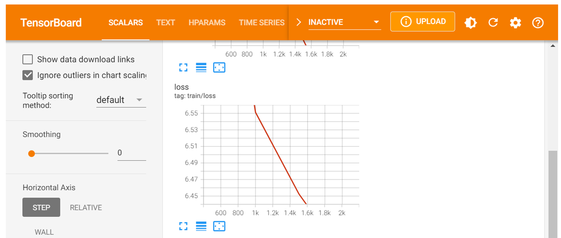Open the settings gear icon
The height and width of the screenshot is (238, 561).
pos(515,22)
